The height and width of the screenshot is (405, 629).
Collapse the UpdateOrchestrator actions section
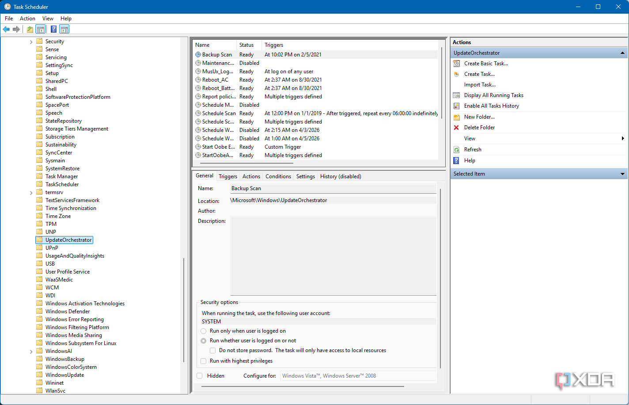pos(622,53)
